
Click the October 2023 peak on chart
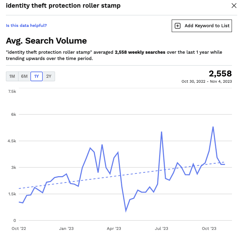click(213, 127)
